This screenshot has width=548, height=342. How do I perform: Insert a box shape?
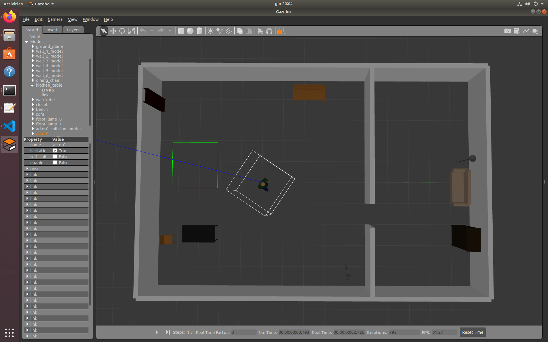coord(181,31)
